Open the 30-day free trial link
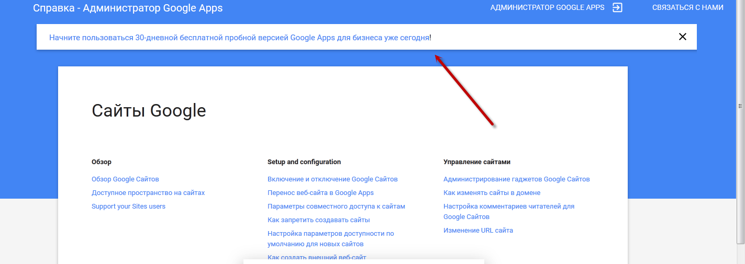The image size is (745, 264). pyautogui.click(x=239, y=38)
